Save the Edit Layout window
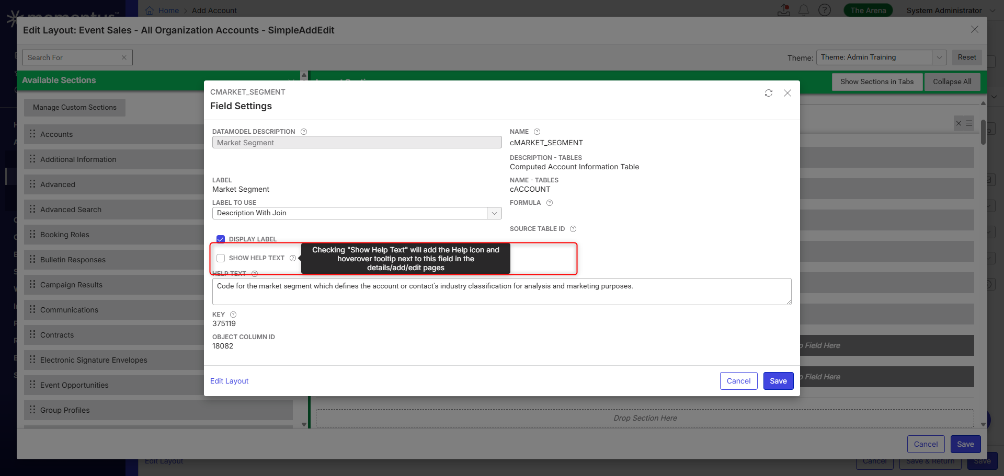The width and height of the screenshot is (1004, 476). (x=965, y=444)
